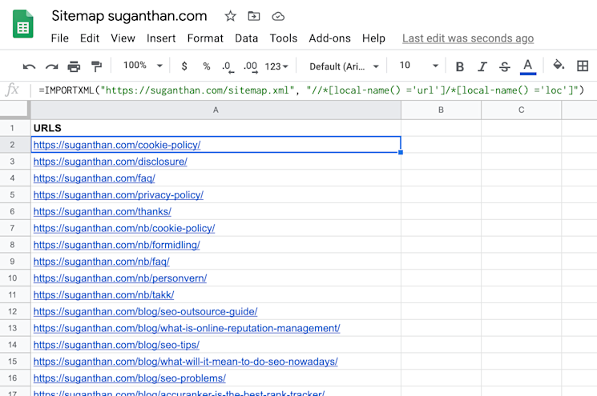The width and height of the screenshot is (597, 396).
Task: Open the Help menu
Action: 373,38
